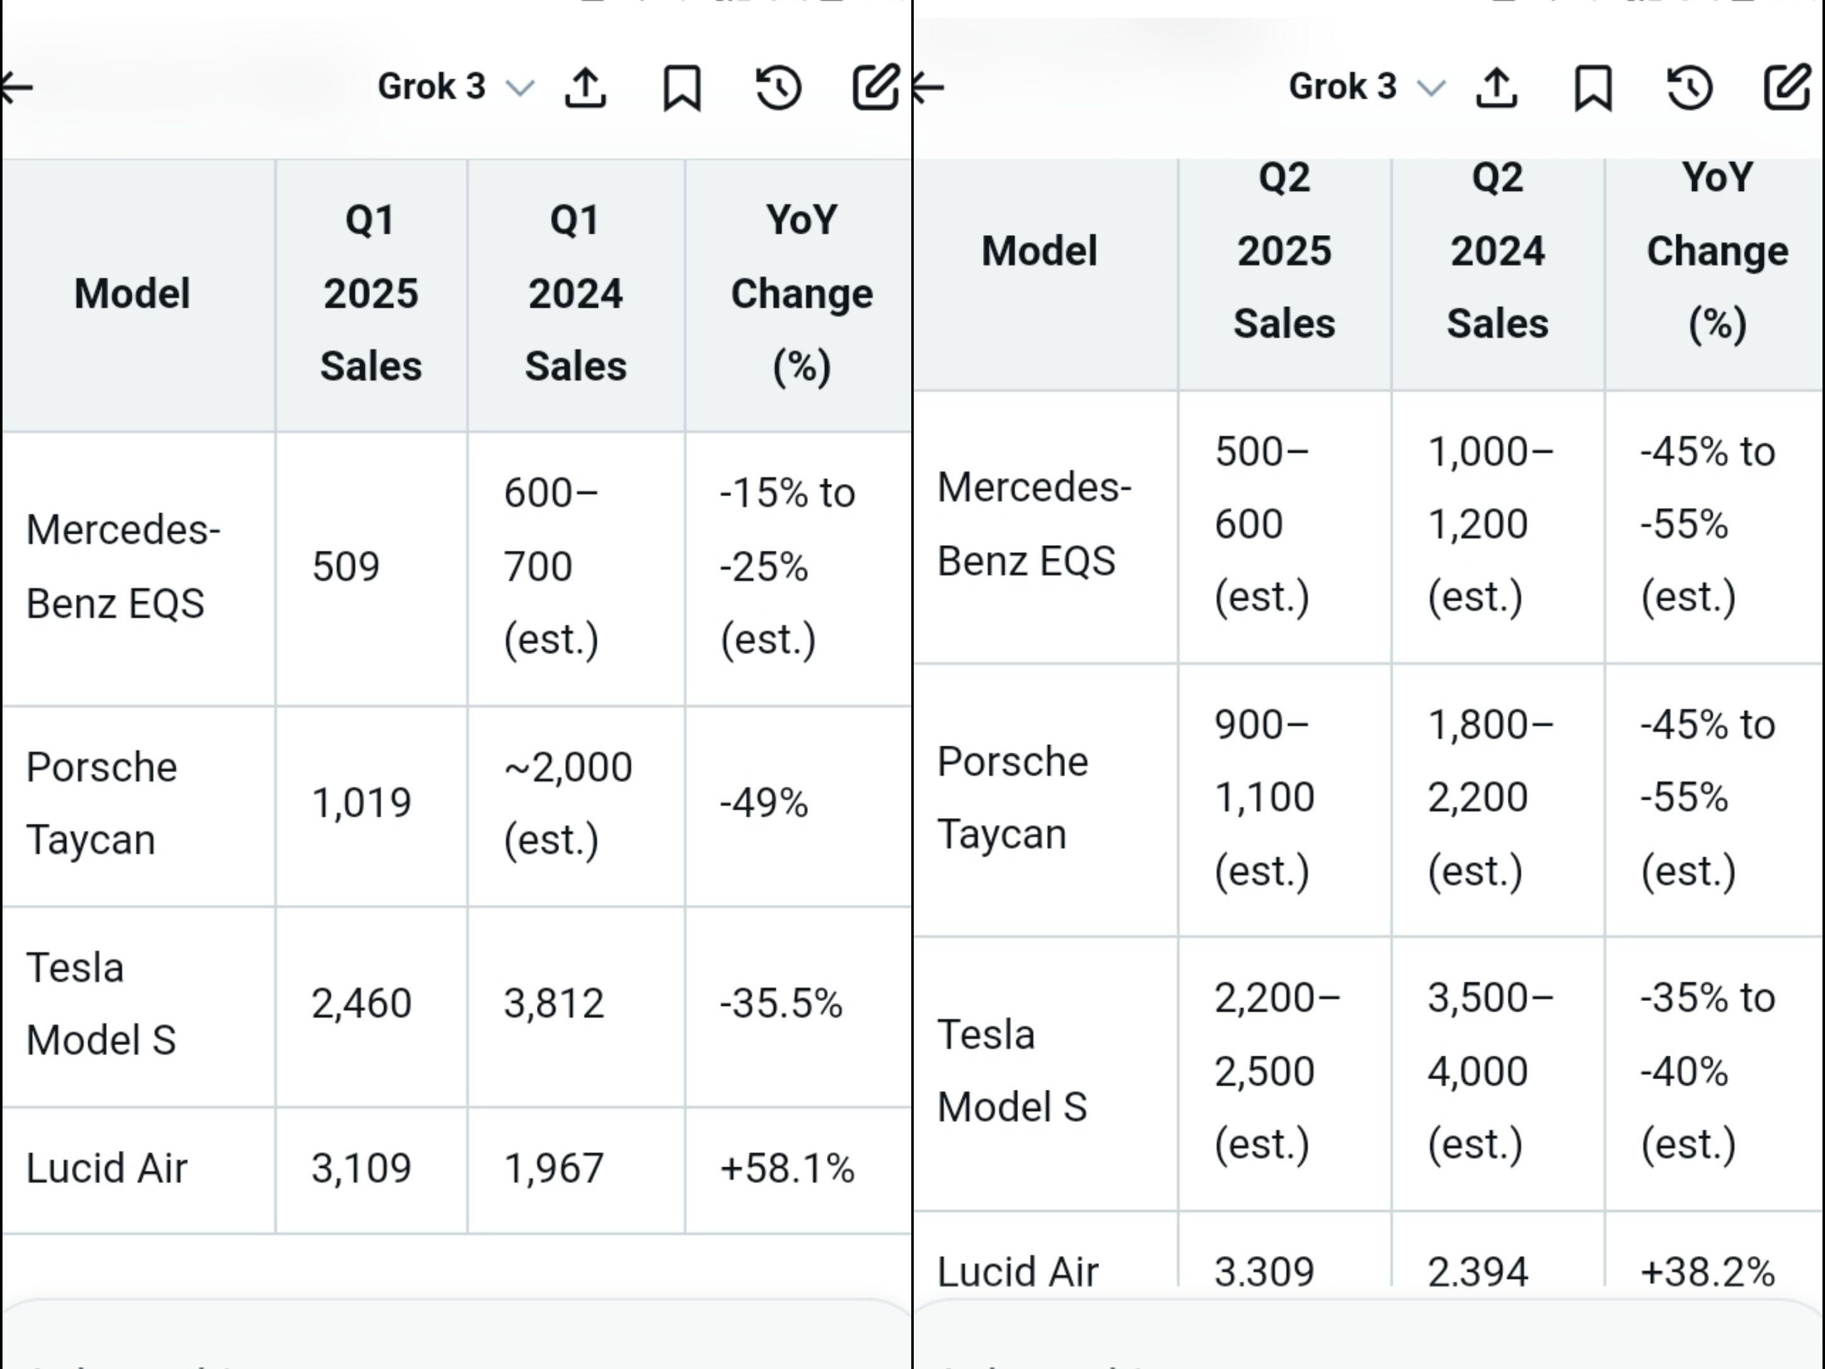This screenshot has width=1825, height=1369.
Task: Open chat history icon in left screen
Action: point(778,88)
